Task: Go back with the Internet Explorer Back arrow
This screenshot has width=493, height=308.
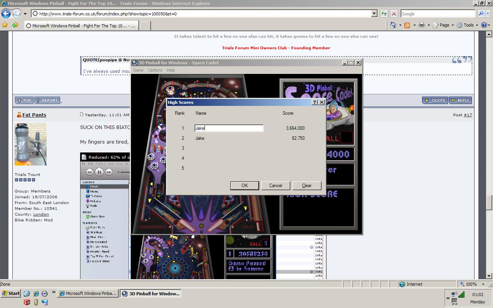Action: pyautogui.click(x=6, y=13)
